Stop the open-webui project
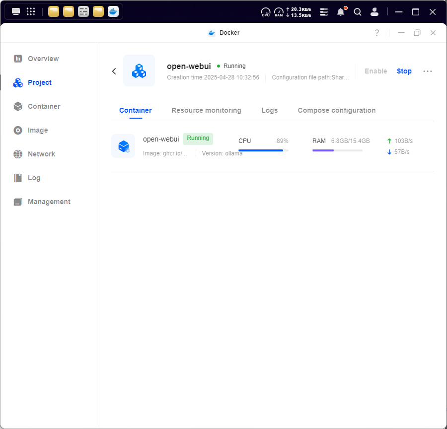This screenshot has width=447, height=429. tap(404, 71)
